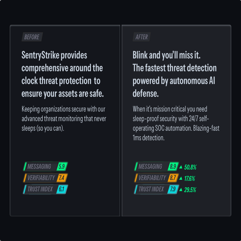The width and height of the screenshot is (241, 241).
Task: Click the Before panel VERIFIABILITY badge
Action: 41,178
